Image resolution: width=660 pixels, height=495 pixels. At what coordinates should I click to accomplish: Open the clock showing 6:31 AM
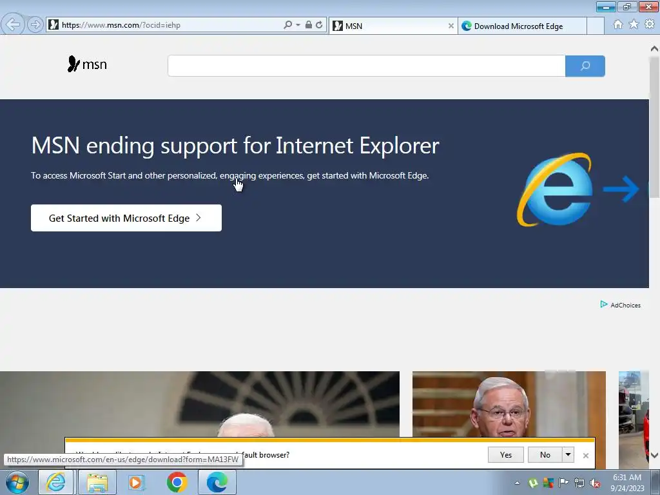click(627, 482)
